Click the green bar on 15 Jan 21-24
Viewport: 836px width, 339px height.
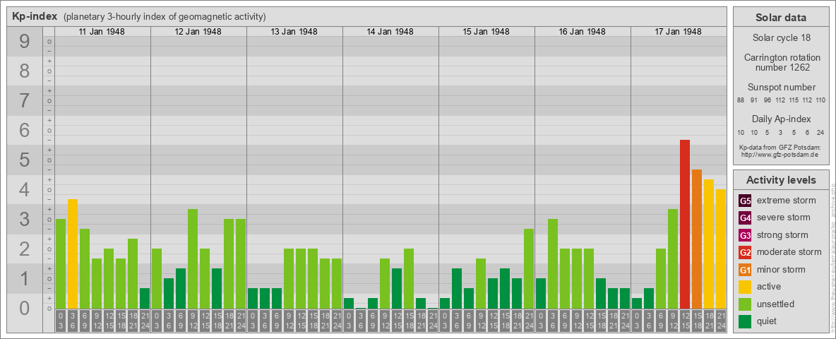(529, 268)
